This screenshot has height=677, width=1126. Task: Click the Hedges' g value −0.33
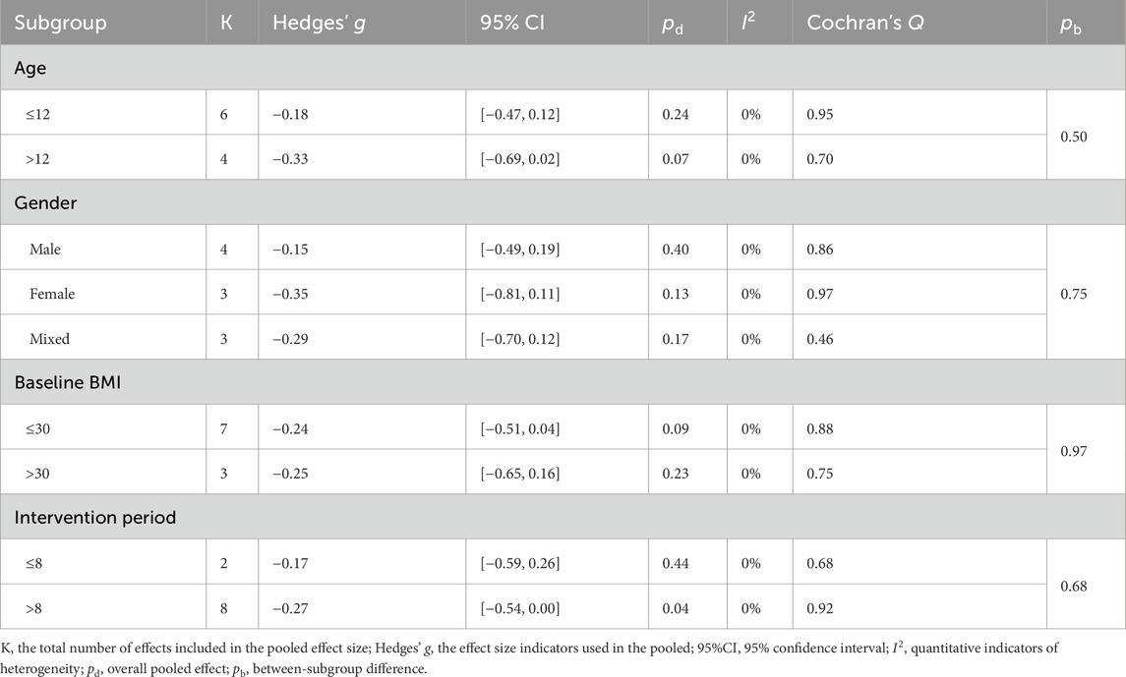coord(290,158)
